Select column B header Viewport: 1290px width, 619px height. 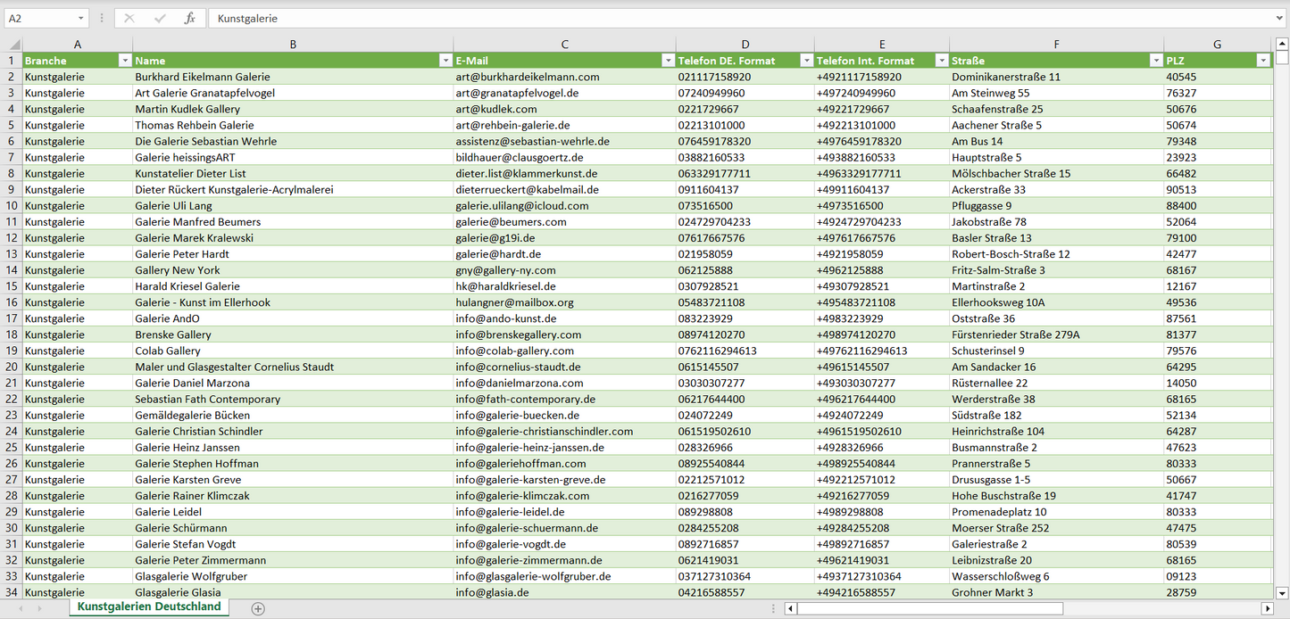click(x=293, y=45)
